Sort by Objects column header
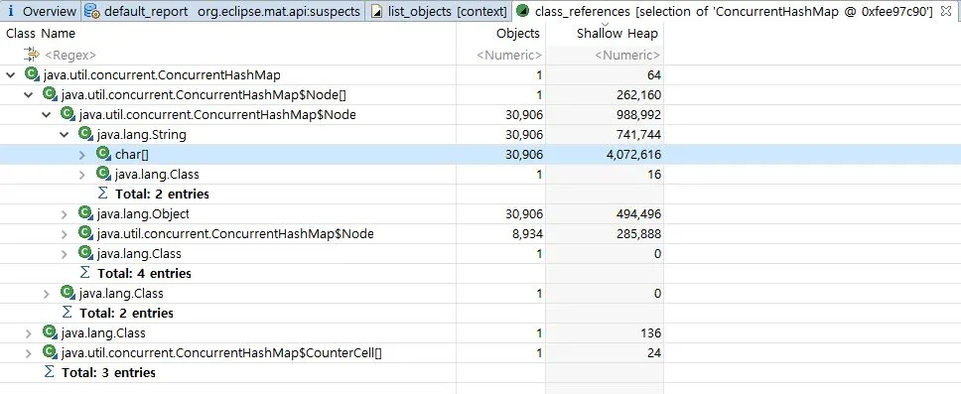 518,34
